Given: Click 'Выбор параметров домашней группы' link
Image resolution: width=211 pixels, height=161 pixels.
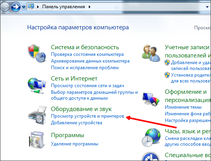Looking at the screenshot, I should pos(94,95).
